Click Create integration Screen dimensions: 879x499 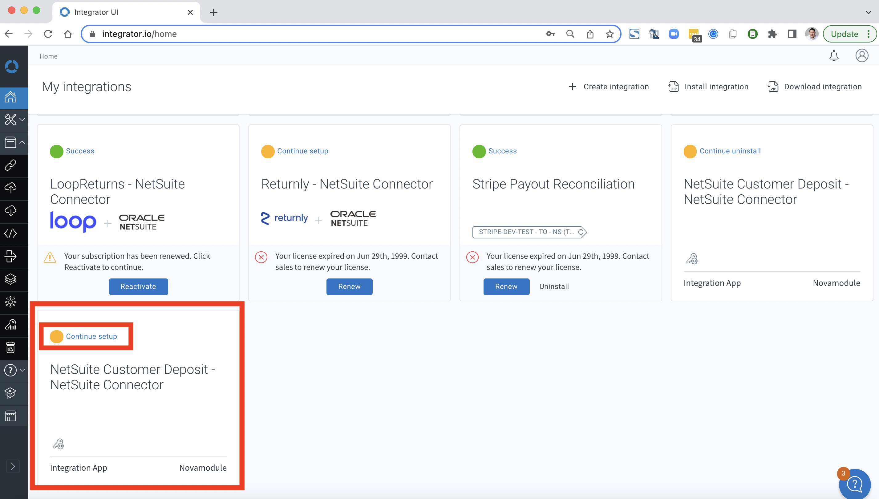609,87
